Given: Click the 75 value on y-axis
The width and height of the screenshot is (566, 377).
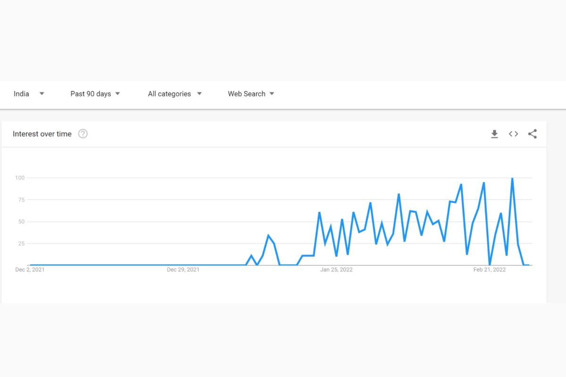Looking at the screenshot, I should pos(21,200).
